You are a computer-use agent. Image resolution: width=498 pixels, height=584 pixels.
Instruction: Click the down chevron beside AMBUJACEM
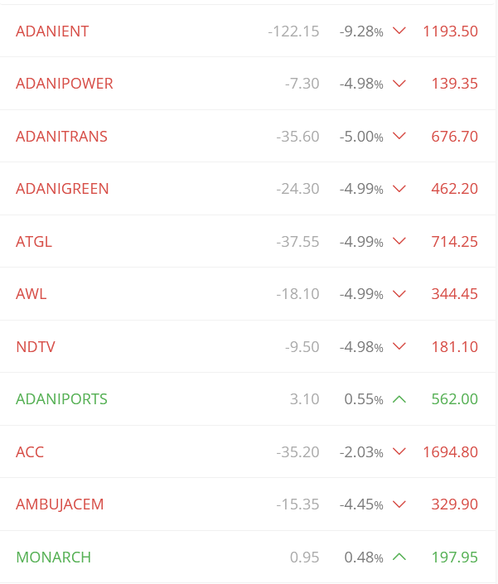click(399, 504)
